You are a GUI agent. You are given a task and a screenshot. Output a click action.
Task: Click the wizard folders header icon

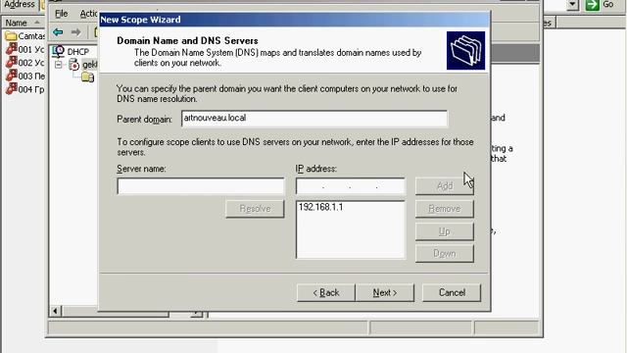pos(465,50)
